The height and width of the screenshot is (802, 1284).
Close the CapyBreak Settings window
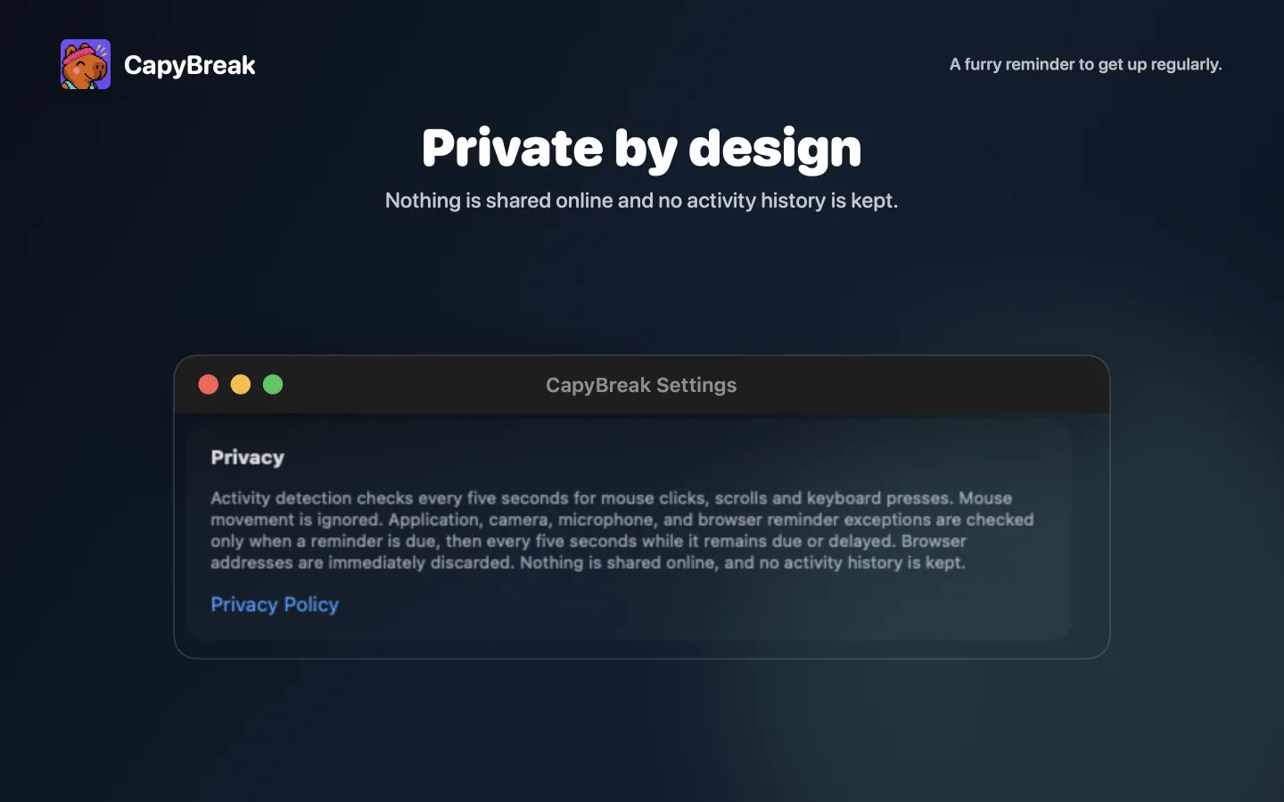(x=209, y=384)
